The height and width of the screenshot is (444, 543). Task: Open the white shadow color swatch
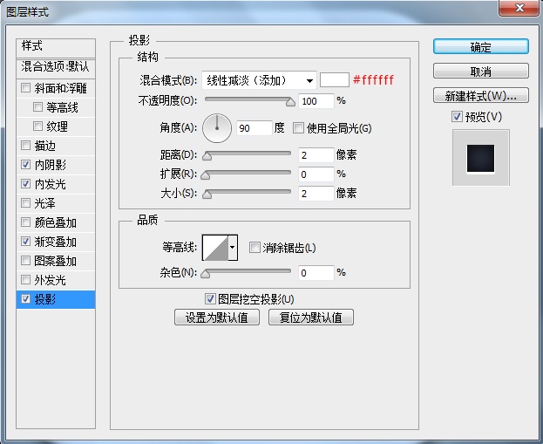pyautogui.click(x=334, y=80)
